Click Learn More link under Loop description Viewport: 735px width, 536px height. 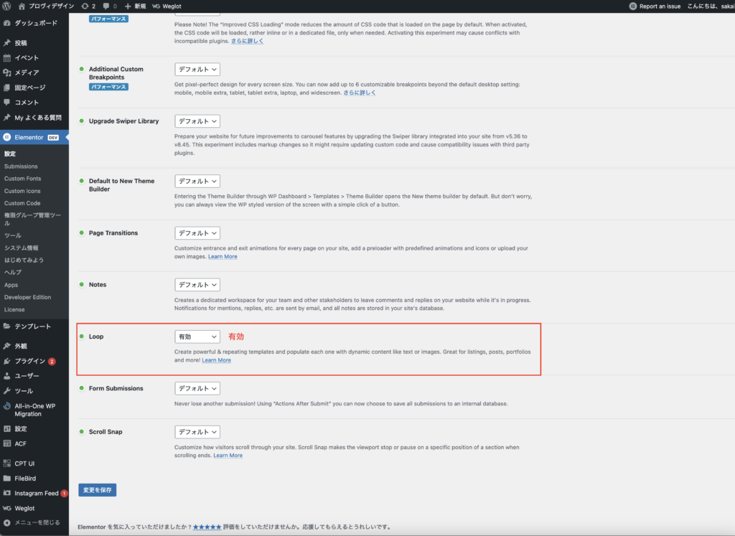(216, 360)
